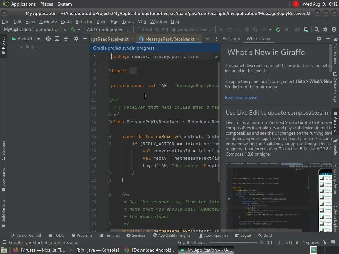Click the Attach Debugger to Android Process icon
The height and width of the screenshot is (254, 339).
(278, 29)
